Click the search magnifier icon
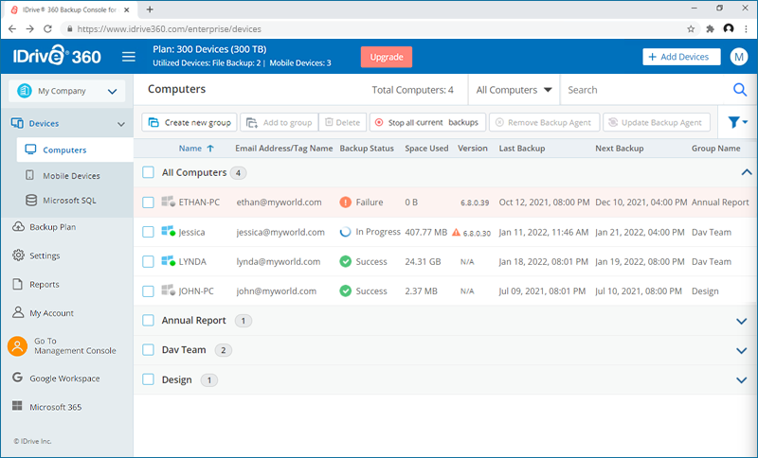758x458 pixels. pos(740,90)
